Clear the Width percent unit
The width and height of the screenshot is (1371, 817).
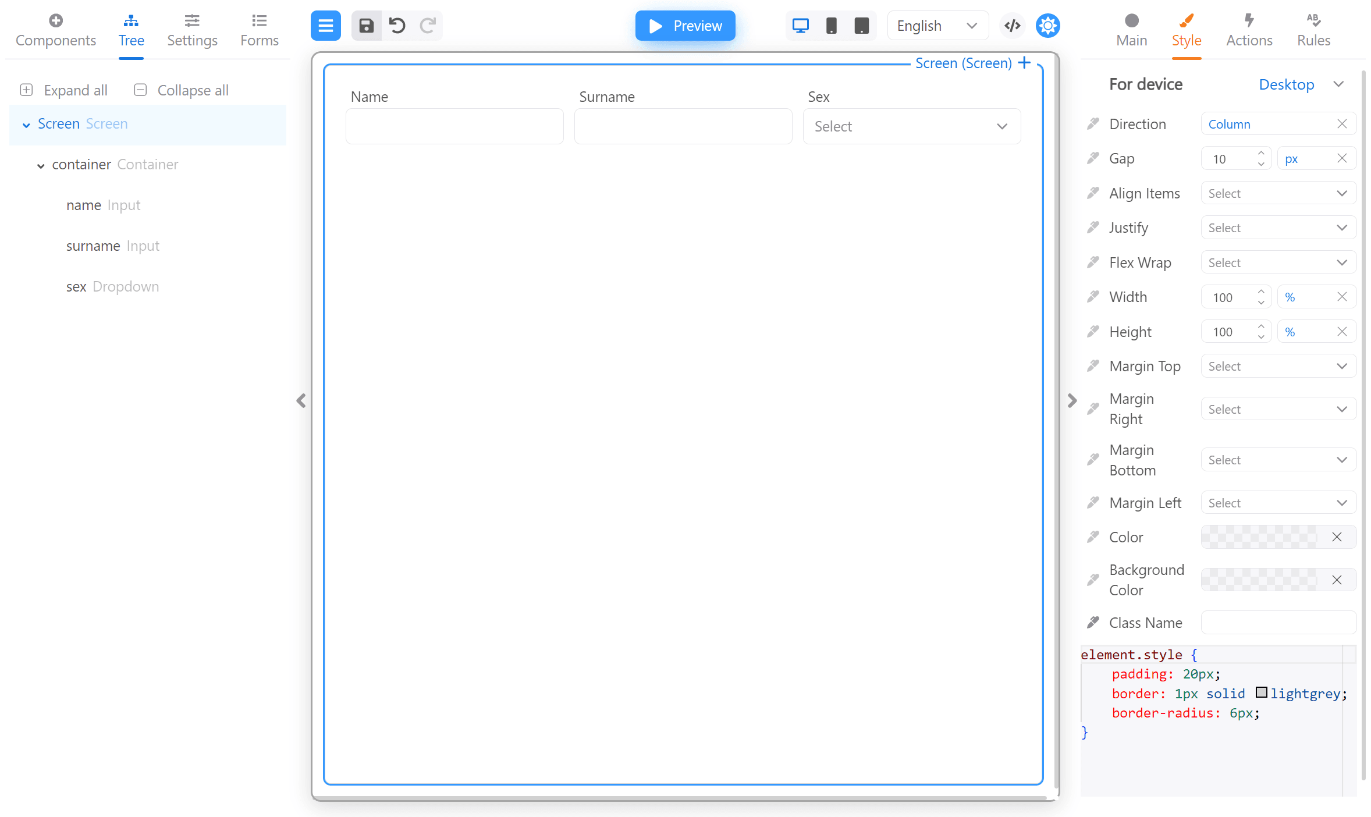[1342, 296]
